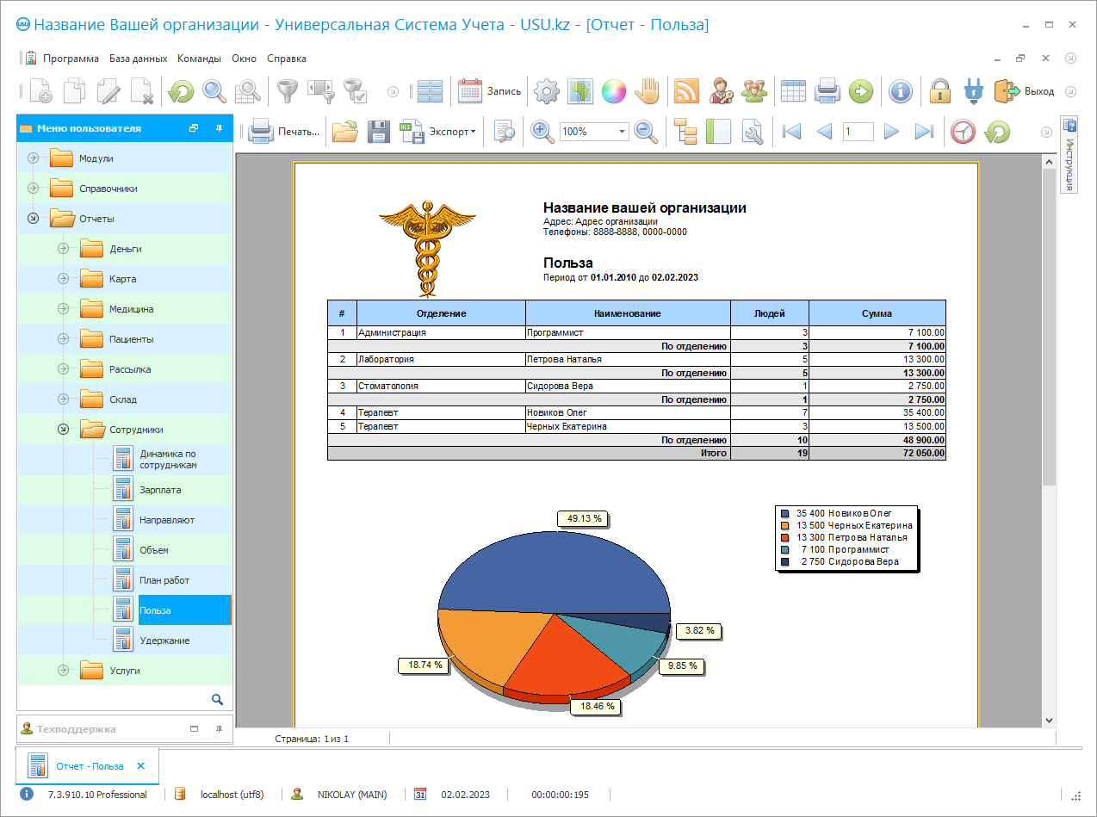
Task: Go to the next report page
Action: coord(891,132)
